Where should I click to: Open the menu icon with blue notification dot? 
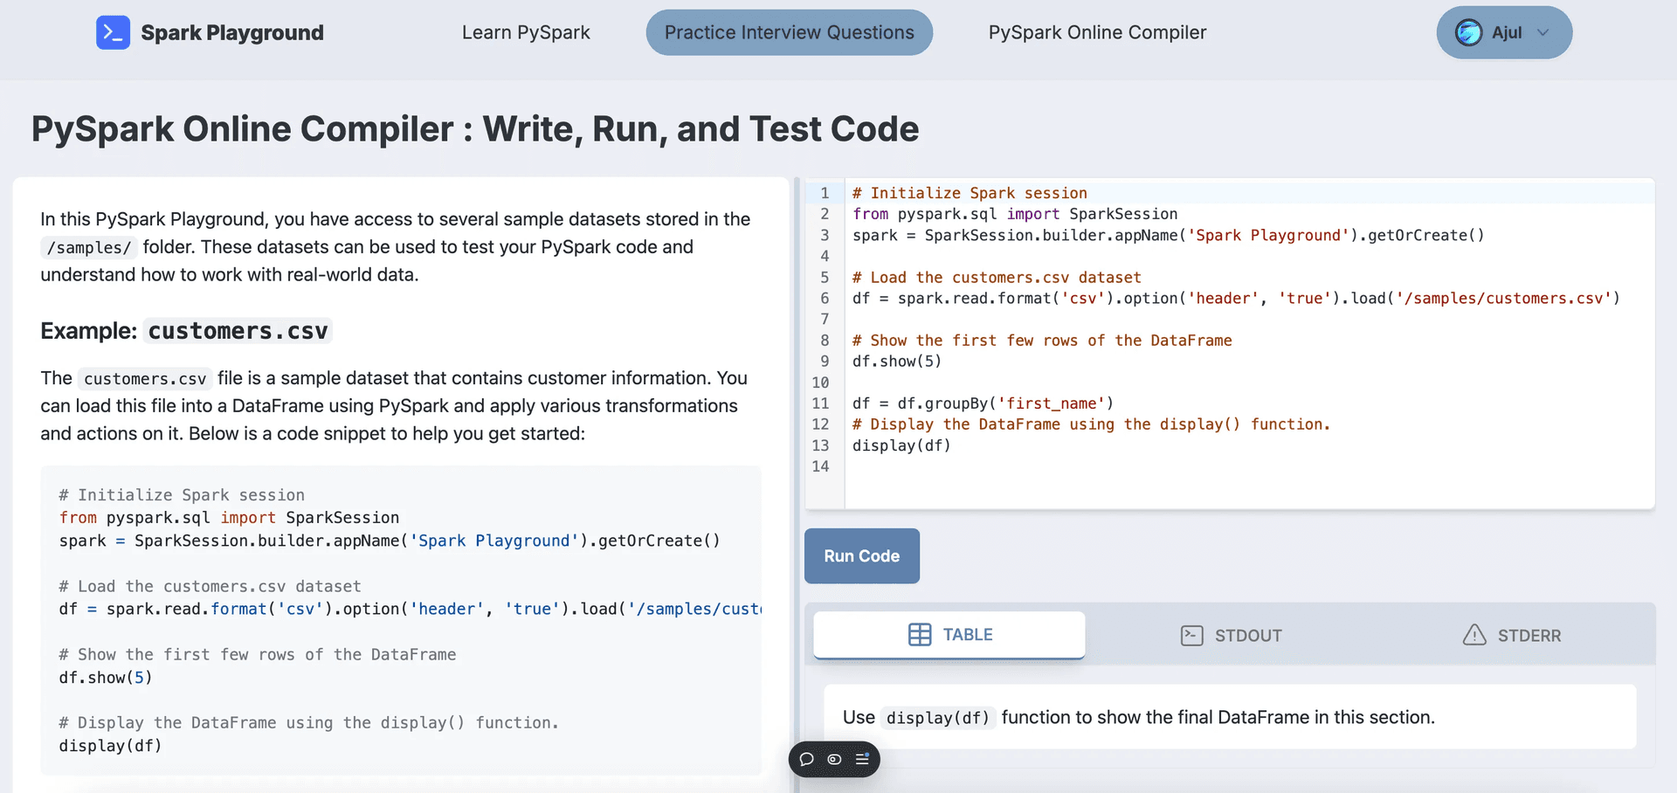(862, 760)
